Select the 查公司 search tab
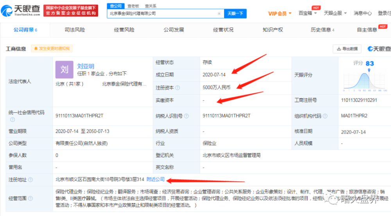The width and height of the screenshot is (391, 216). [x=116, y=6]
